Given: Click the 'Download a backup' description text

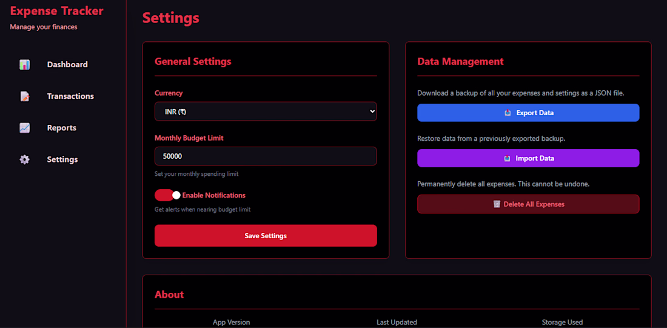Looking at the screenshot, I should tap(521, 93).
